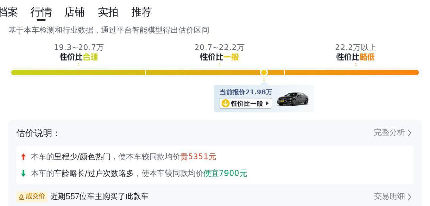Click the 性价比合理 range label
The height and width of the screenshot is (206, 430).
tap(79, 57)
